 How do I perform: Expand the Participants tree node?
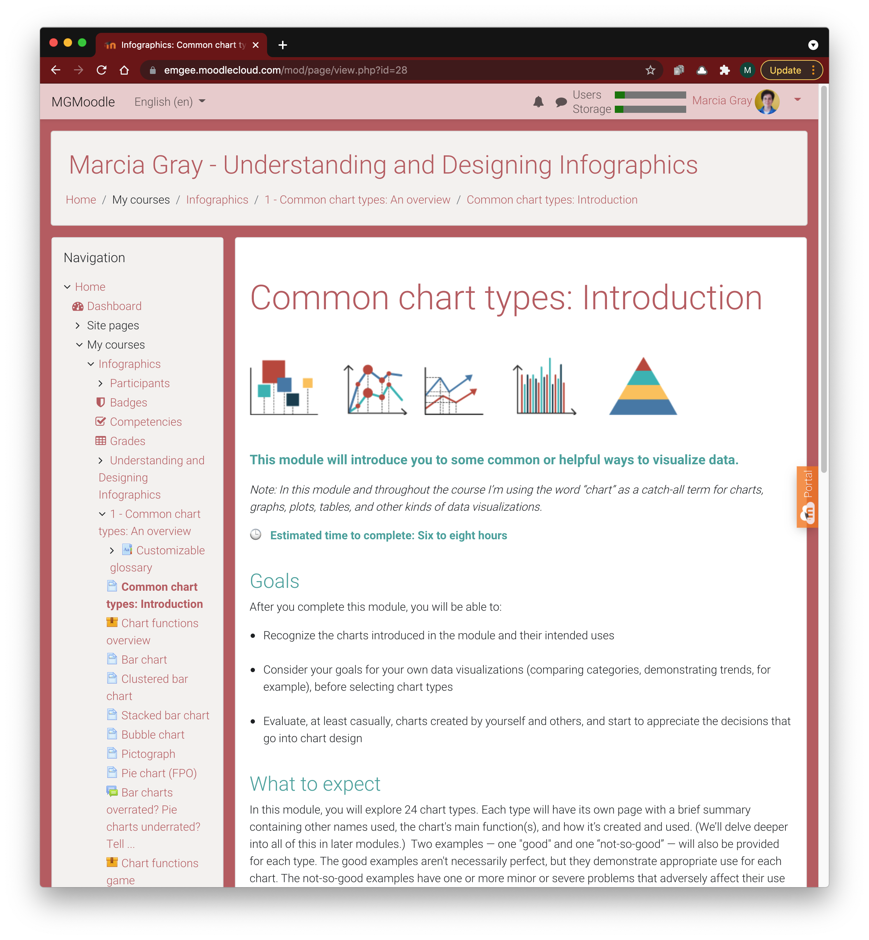coord(101,384)
